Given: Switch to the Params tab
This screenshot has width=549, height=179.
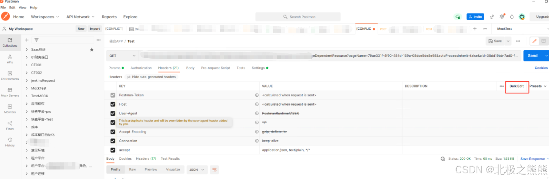Looking at the screenshot, I should (x=116, y=68).
